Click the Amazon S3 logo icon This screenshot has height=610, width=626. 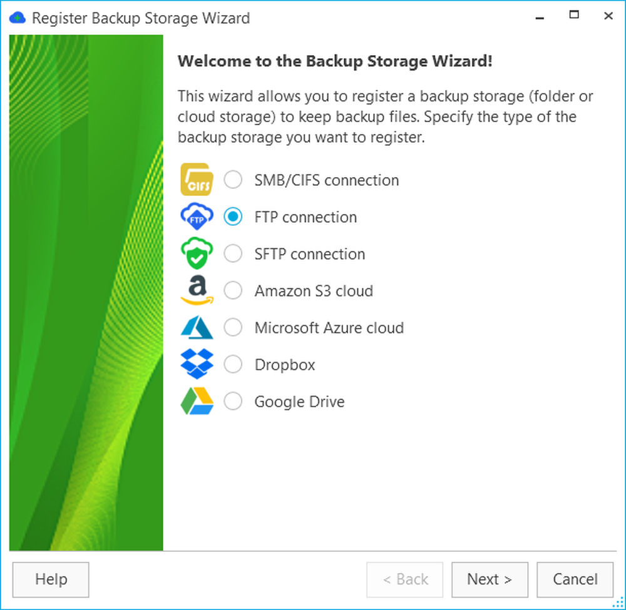(x=197, y=290)
